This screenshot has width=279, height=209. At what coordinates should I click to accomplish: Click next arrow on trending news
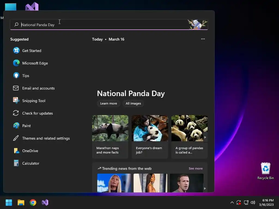[205, 188]
